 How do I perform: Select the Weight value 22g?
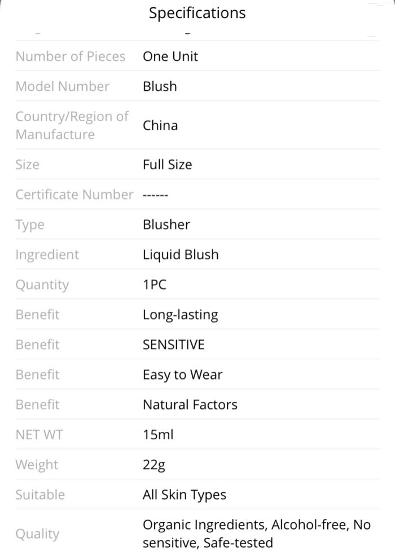coord(154,465)
